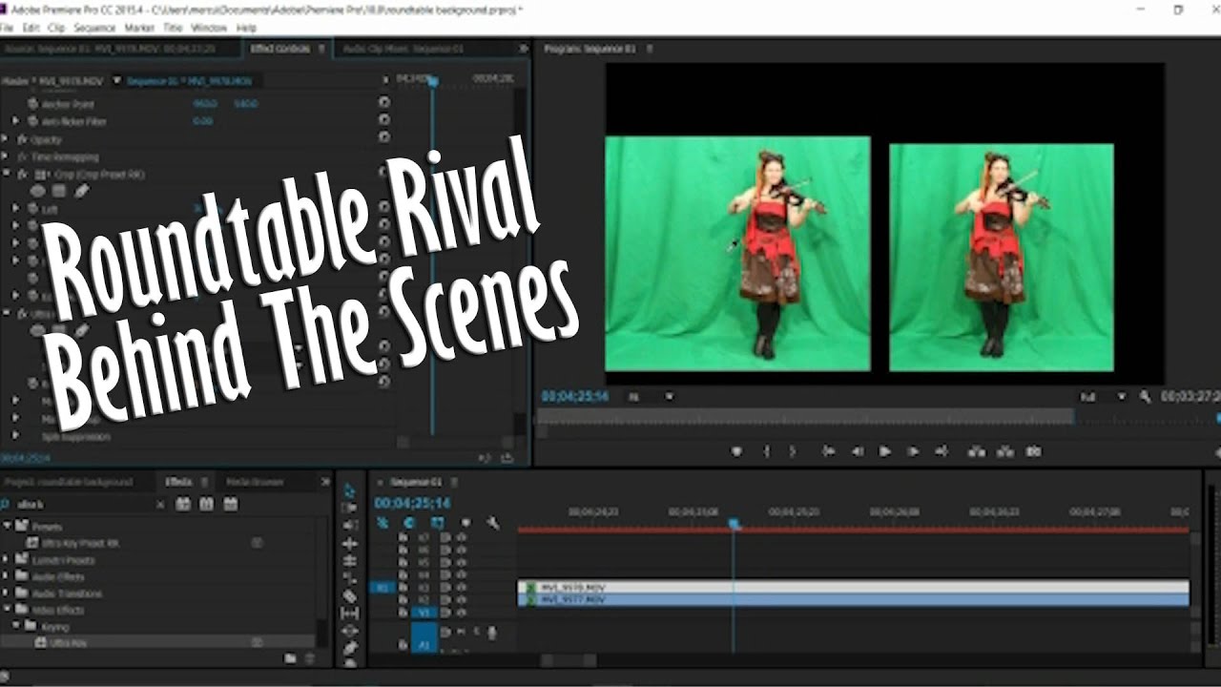The height and width of the screenshot is (687, 1221).
Task: Expand the Opacity effect
Action: click(5, 139)
